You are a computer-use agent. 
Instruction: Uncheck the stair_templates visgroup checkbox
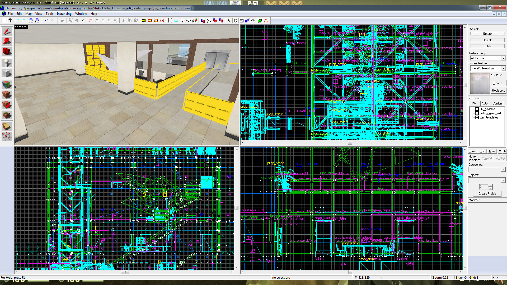[477, 117]
